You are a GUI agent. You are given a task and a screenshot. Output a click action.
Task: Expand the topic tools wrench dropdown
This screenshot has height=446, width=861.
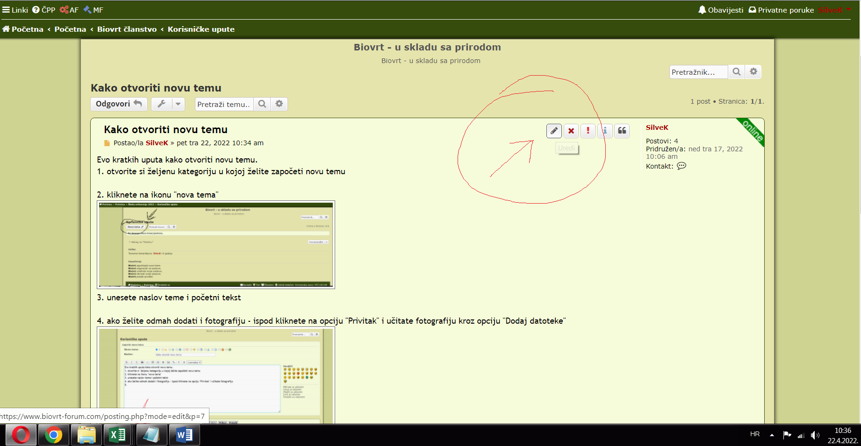[x=167, y=104]
